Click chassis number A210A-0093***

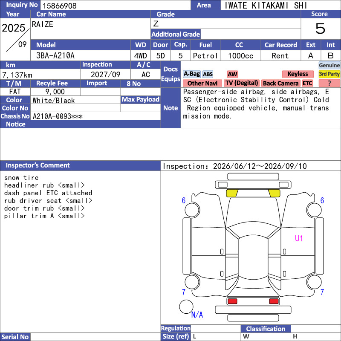coord(58,116)
